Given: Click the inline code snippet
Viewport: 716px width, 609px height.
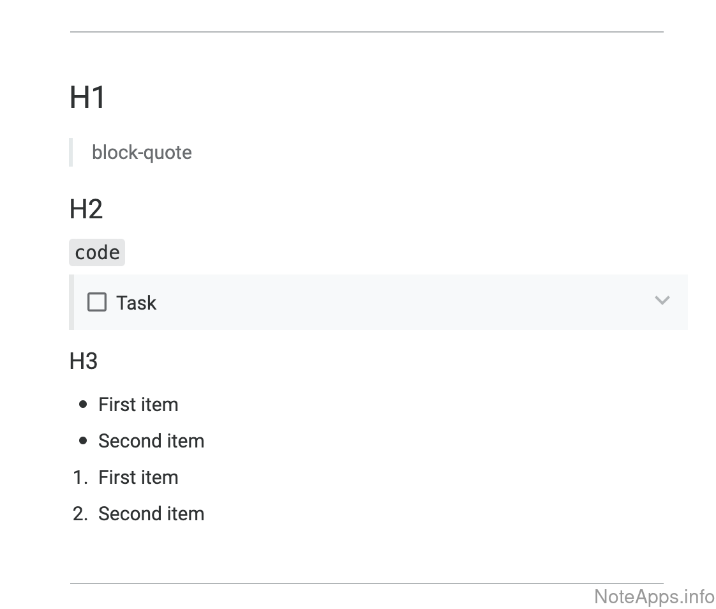Looking at the screenshot, I should (97, 253).
